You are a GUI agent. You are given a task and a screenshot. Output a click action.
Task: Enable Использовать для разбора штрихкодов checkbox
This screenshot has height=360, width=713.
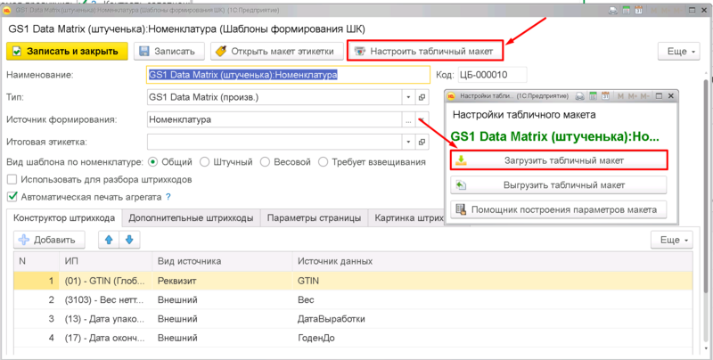12,179
